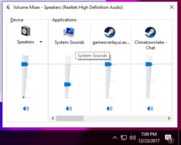
Task: Click the ChinatownJake - Chat label
Action: click(151, 45)
